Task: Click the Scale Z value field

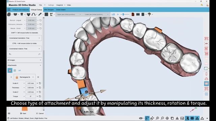Action: (31, 92)
